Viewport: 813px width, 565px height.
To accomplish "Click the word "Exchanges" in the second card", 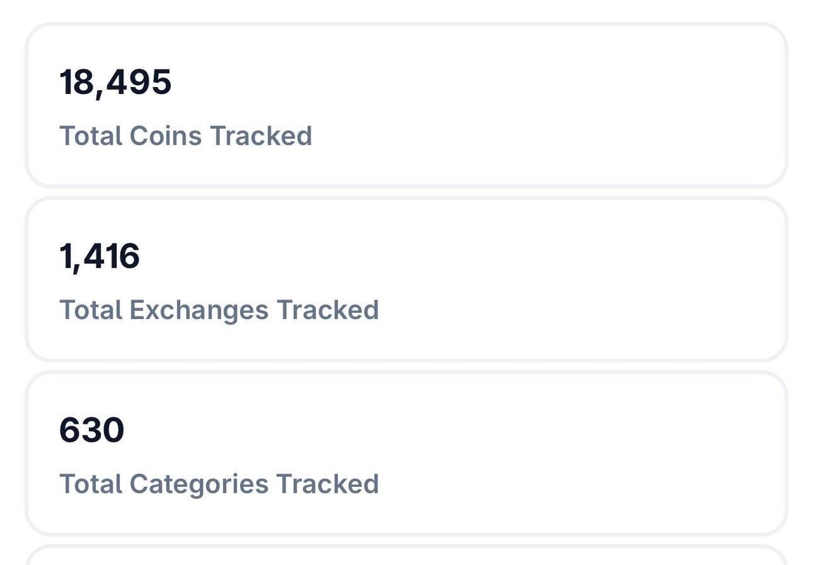I will point(199,311).
